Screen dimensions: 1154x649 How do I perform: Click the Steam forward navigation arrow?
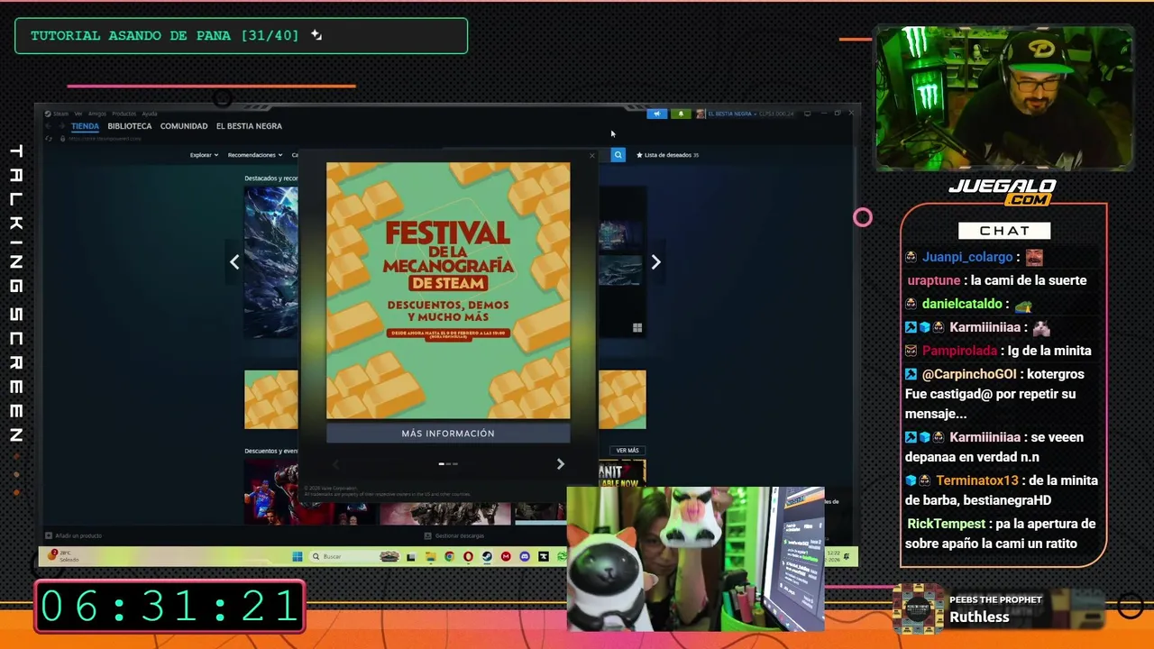click(x=62, y=126)
